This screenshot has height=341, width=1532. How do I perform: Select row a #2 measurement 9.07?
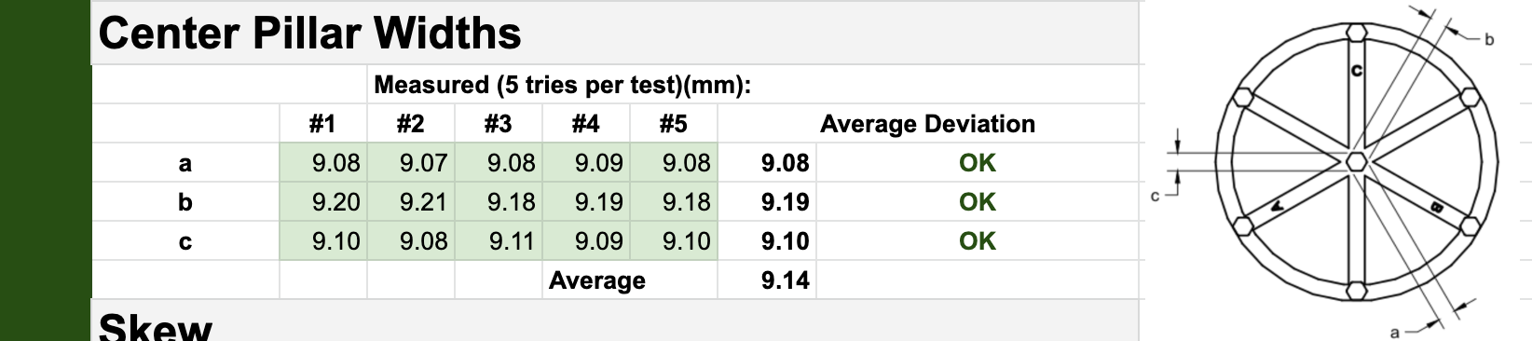[x=411, y=163]
